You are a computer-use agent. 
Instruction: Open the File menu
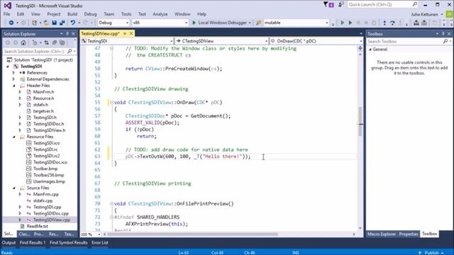point(6,14)
